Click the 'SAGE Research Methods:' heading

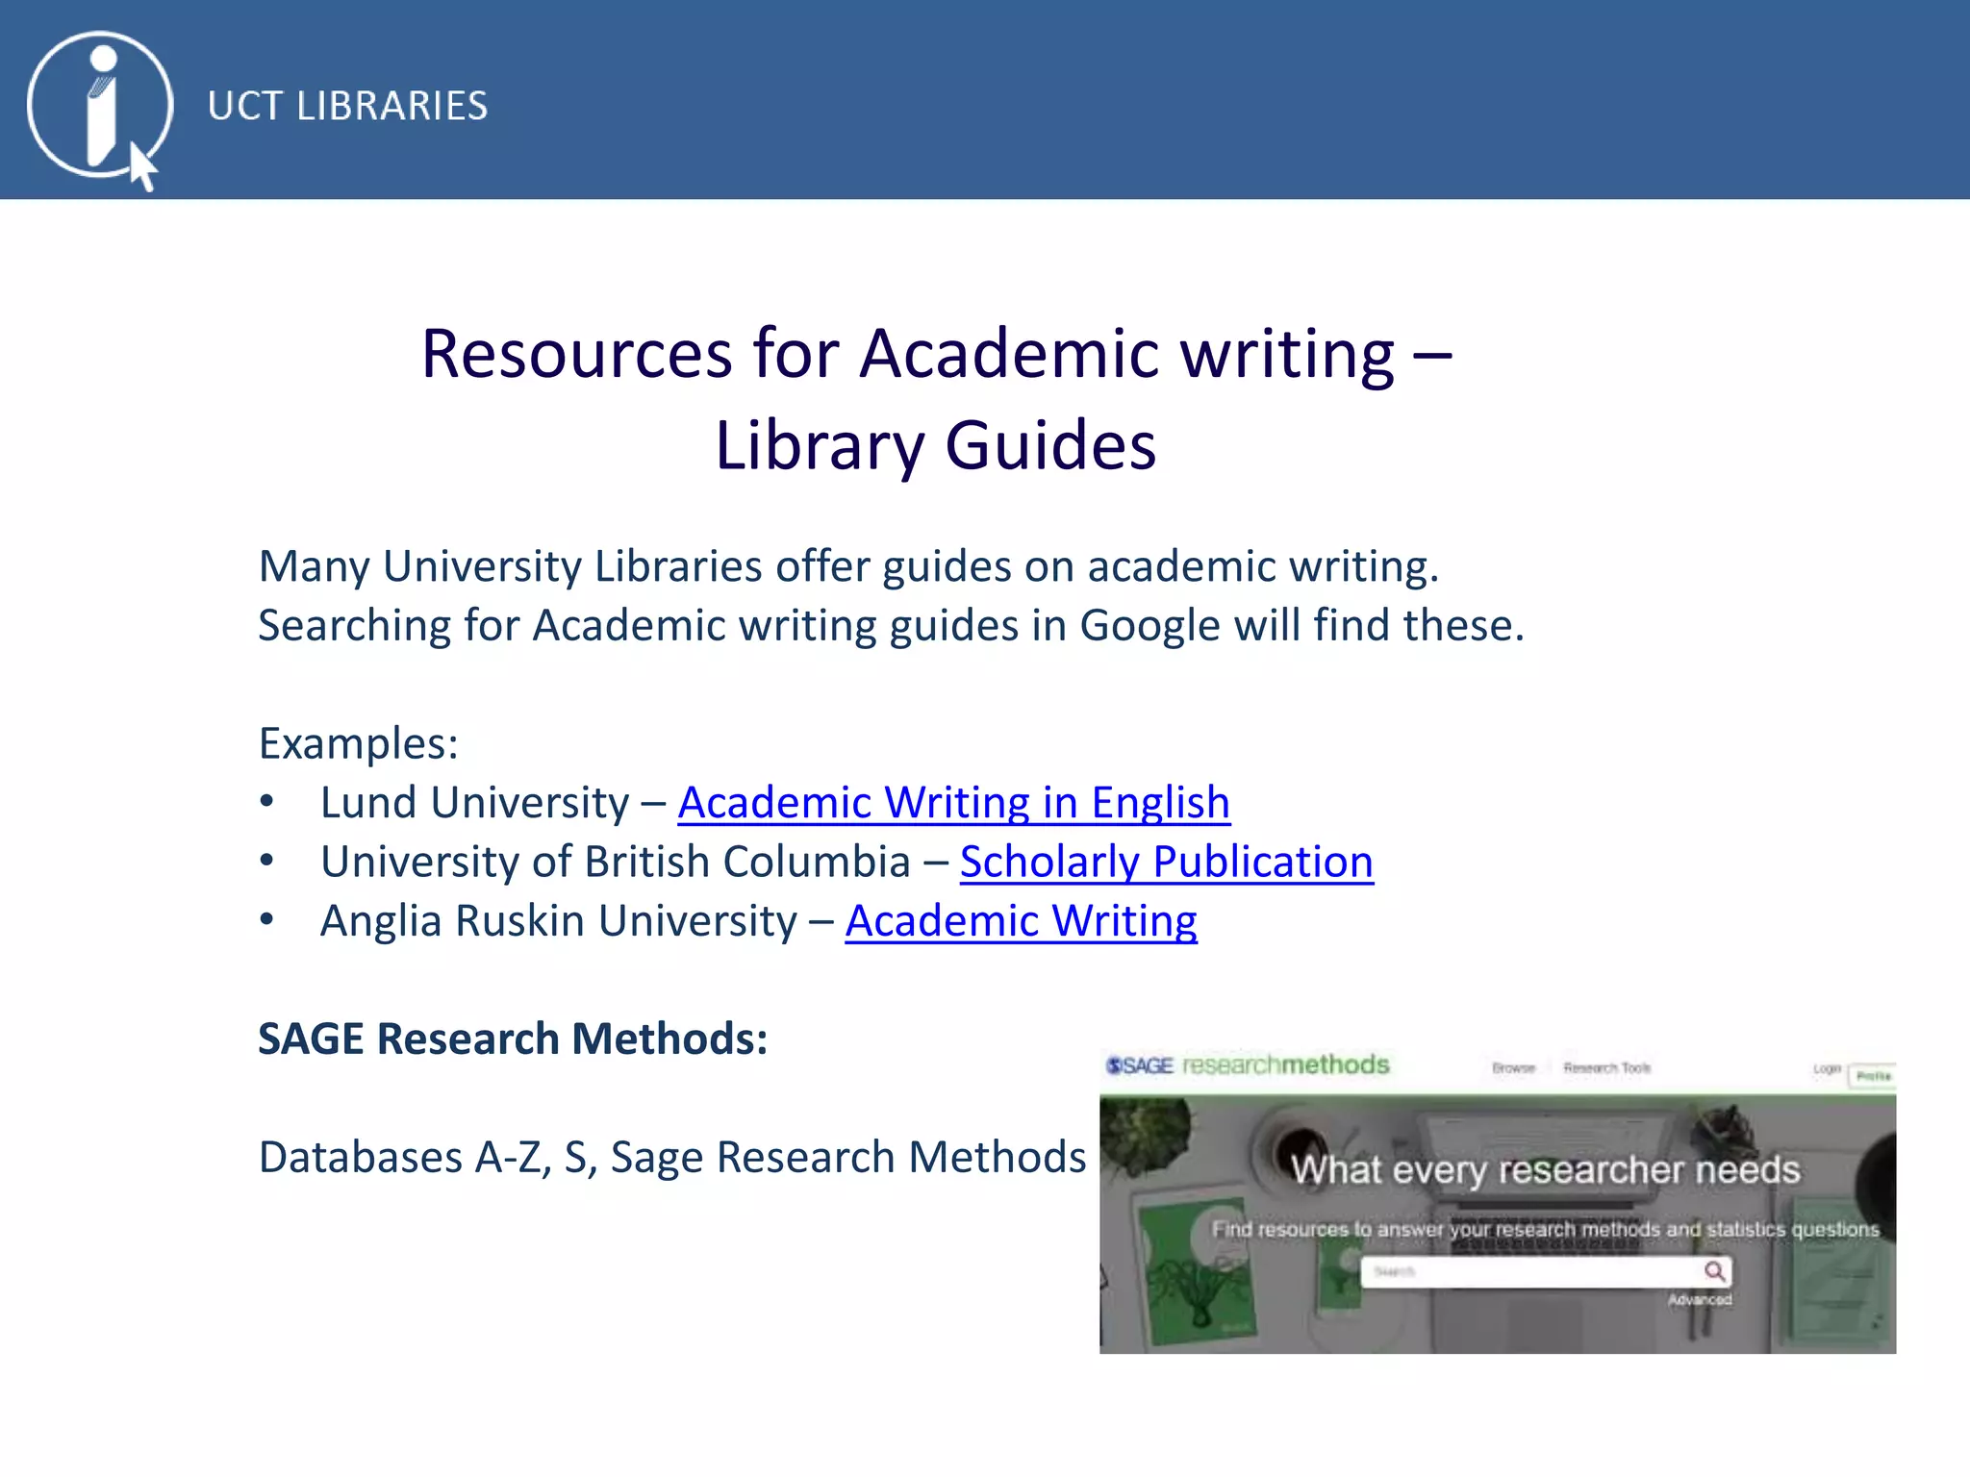tap(513, 1039)
